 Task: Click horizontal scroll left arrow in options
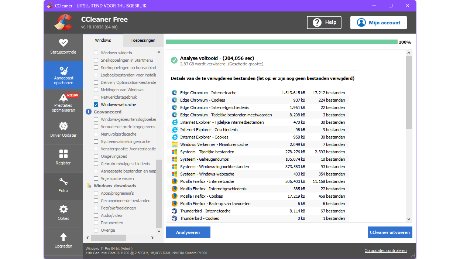(x=87, y=238)
